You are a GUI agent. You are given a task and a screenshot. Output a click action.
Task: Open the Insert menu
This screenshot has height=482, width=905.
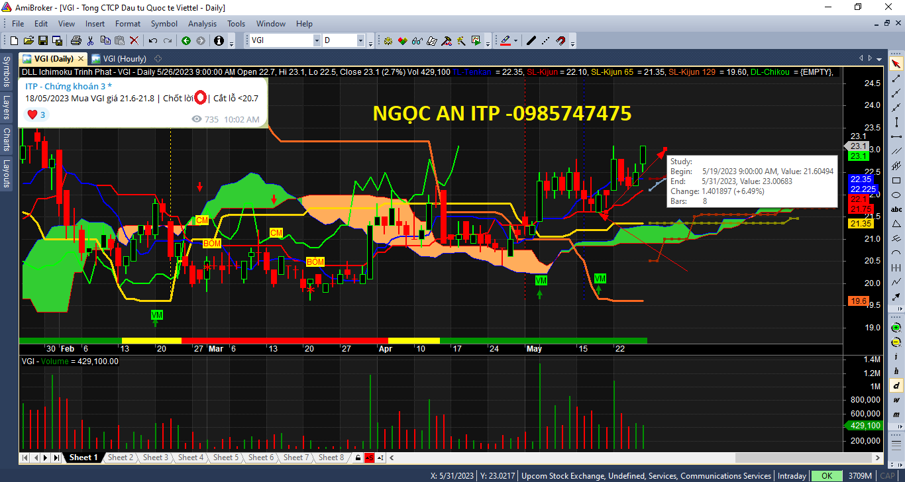pyautogui.click(x=95, y=24)
